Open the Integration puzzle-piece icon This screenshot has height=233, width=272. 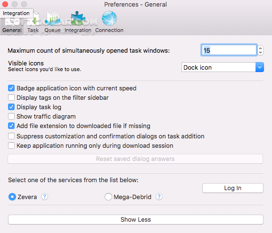[x=78, y=22]
